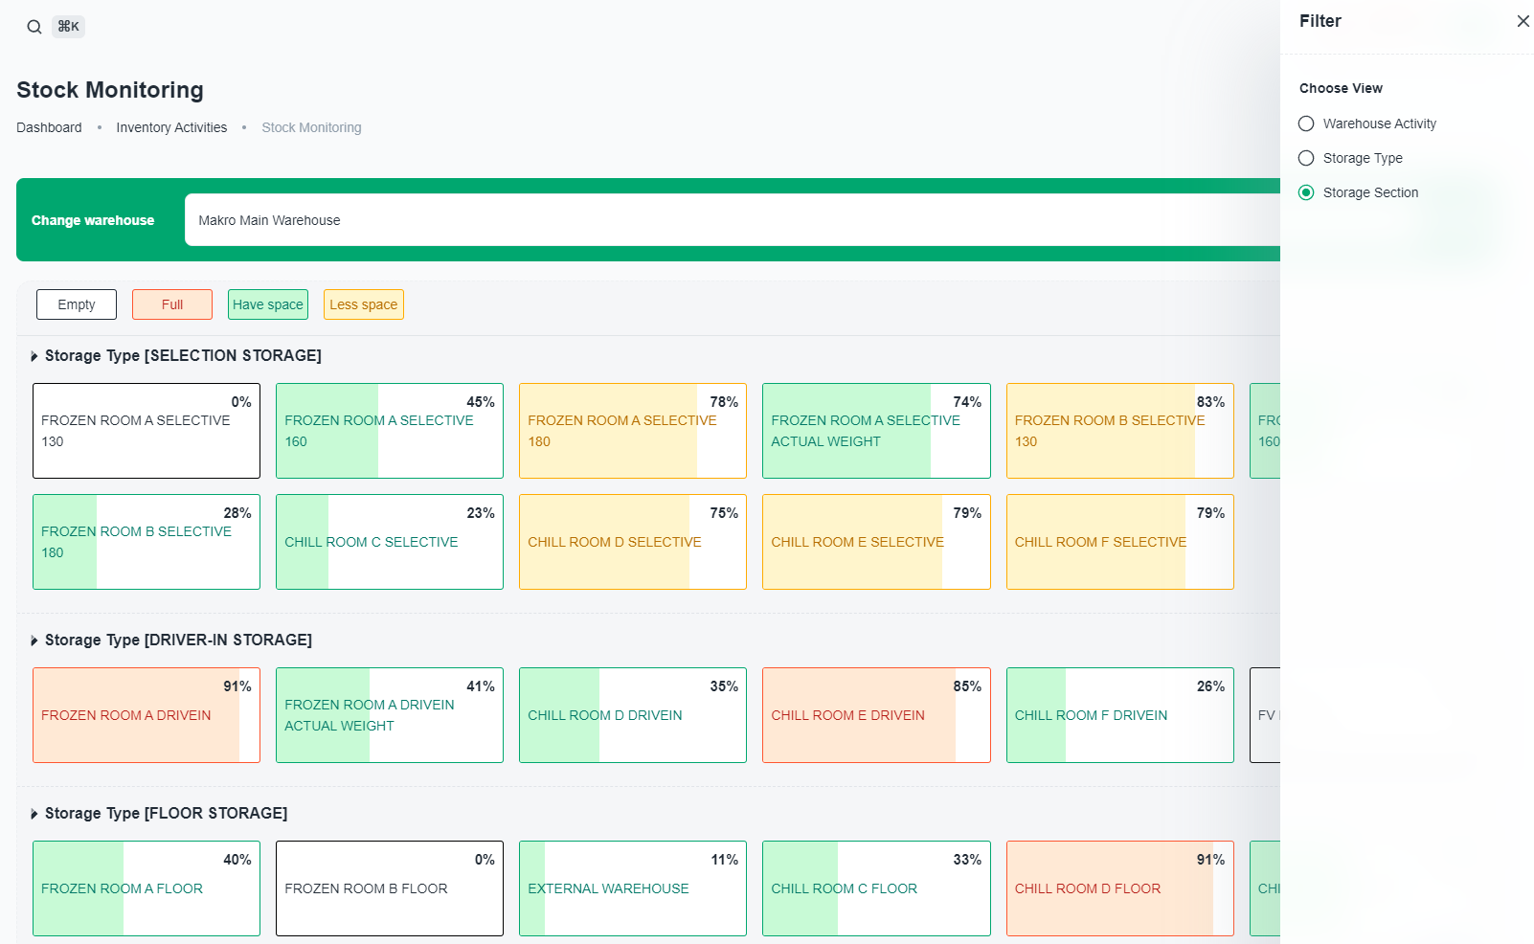Image resolution: width=1534 pixels, height=944 pixels.
Task: Open CHILL ROOM C SELECTIVE card
Action: [x=390, y=542]
